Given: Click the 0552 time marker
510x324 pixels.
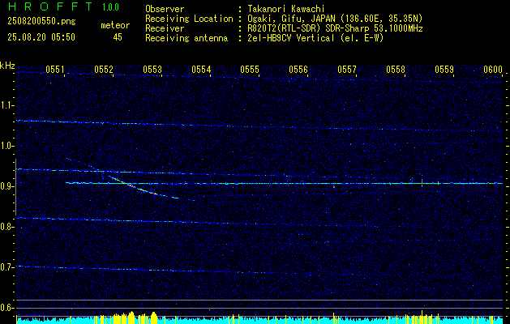Looking at the screenshot, I should [104, 70].
